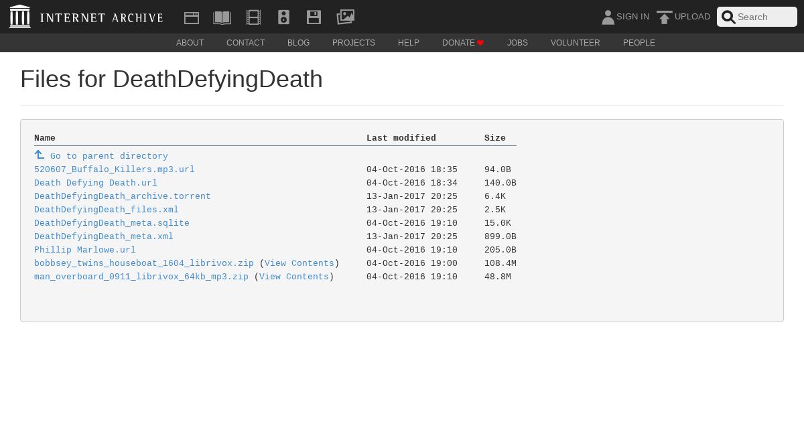804x422 pixels.
Task: Open the Web (Wayback) icon
Action: coord(192,17)
